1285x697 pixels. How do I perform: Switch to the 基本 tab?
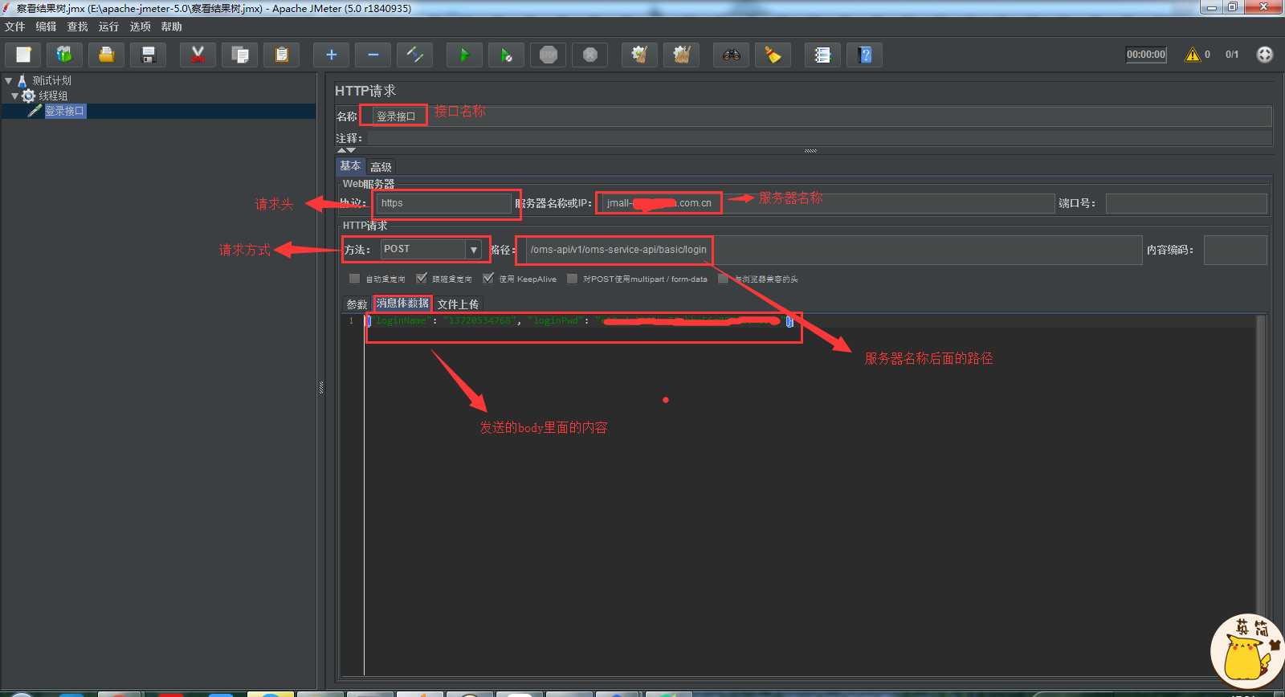(350, 166)
